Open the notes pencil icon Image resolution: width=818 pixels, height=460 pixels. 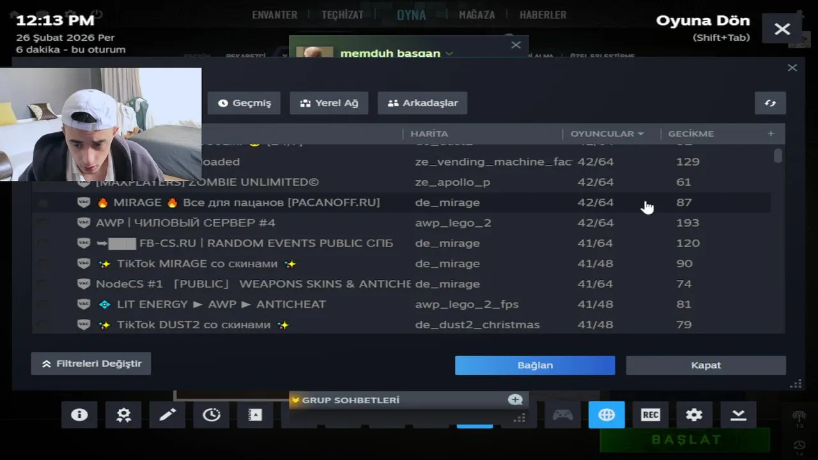pyautogui.click(x=167, y=415)
